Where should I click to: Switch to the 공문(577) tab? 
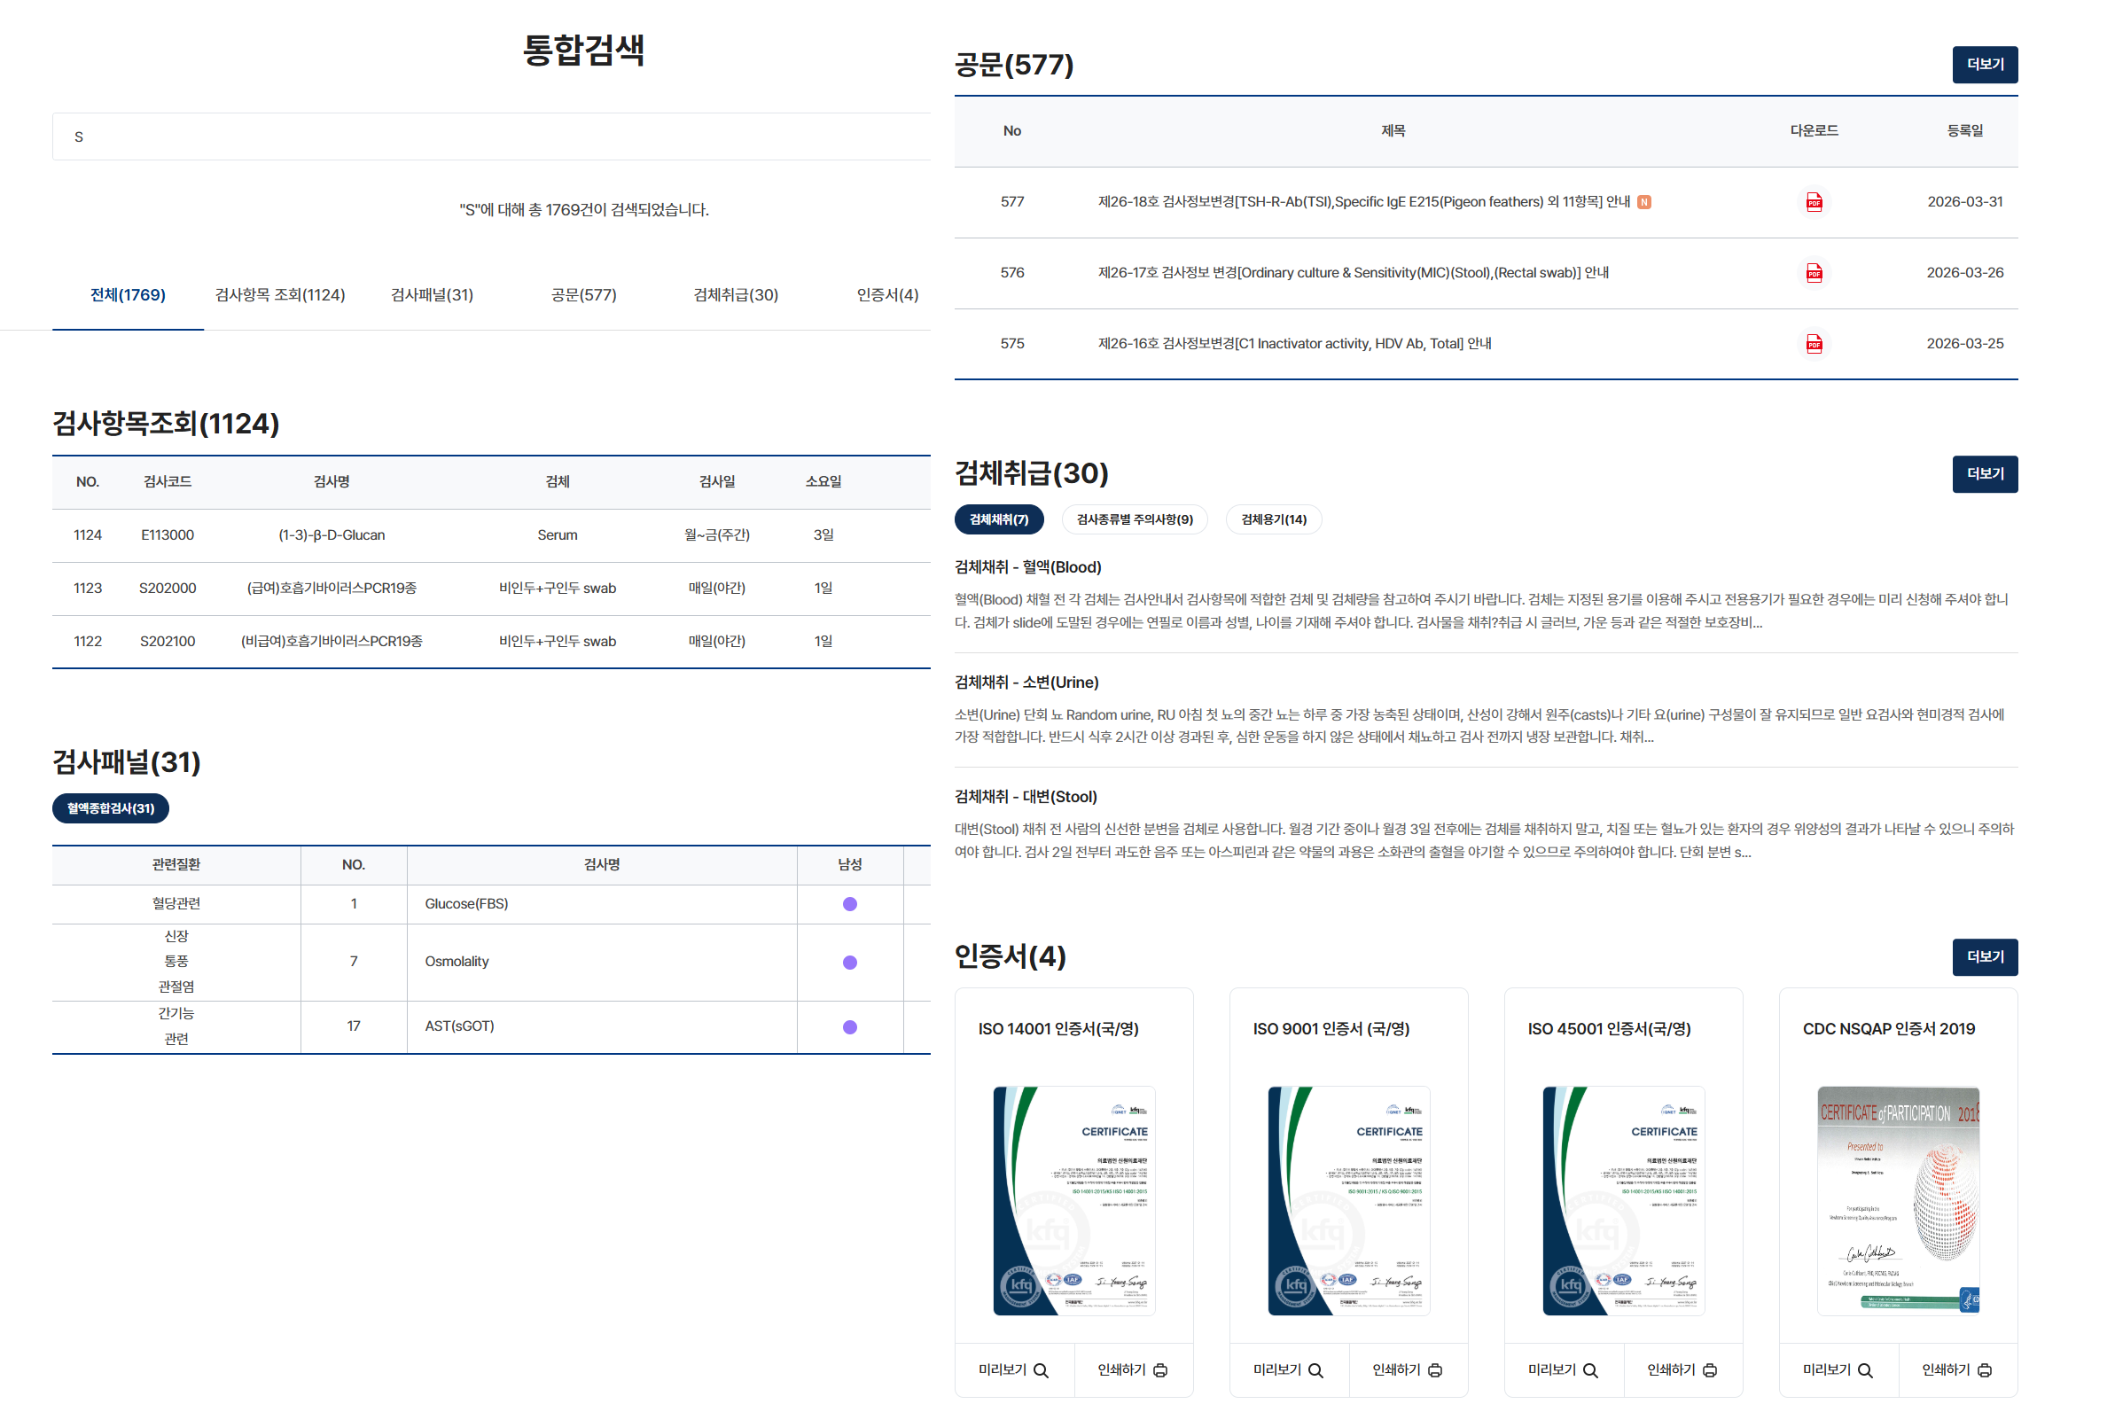(x=583, y=294)
